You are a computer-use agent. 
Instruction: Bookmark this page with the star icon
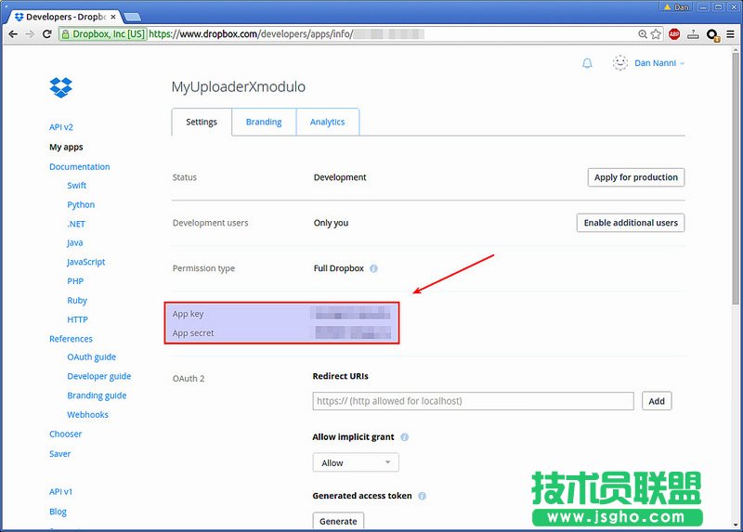(x=657, y=34)
